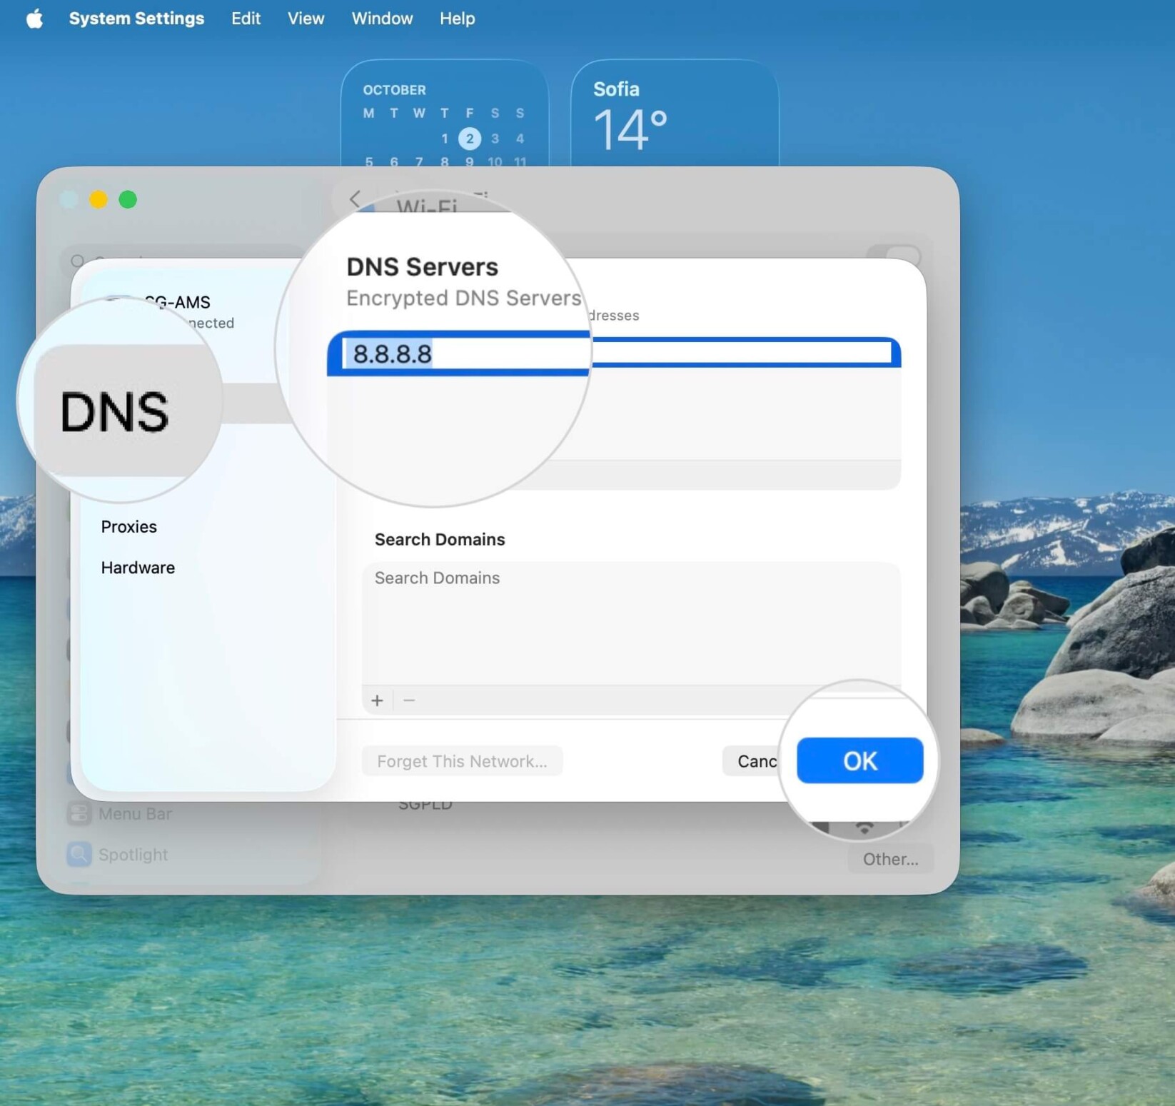Click the Encrypted DNS Servers label
The image size is (1175, 1106).
[463, 298]
